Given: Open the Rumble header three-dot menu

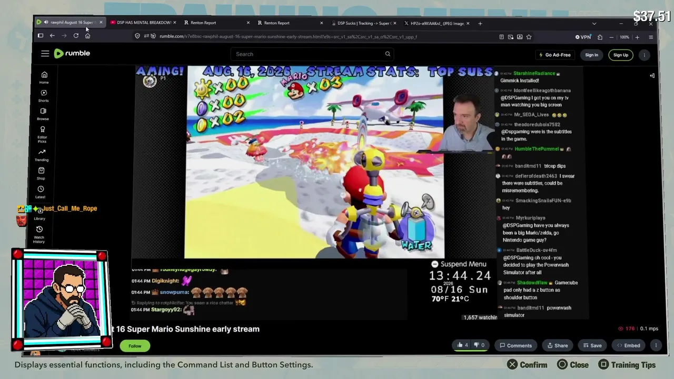Looking at the screenshot, I should [644, 55].
